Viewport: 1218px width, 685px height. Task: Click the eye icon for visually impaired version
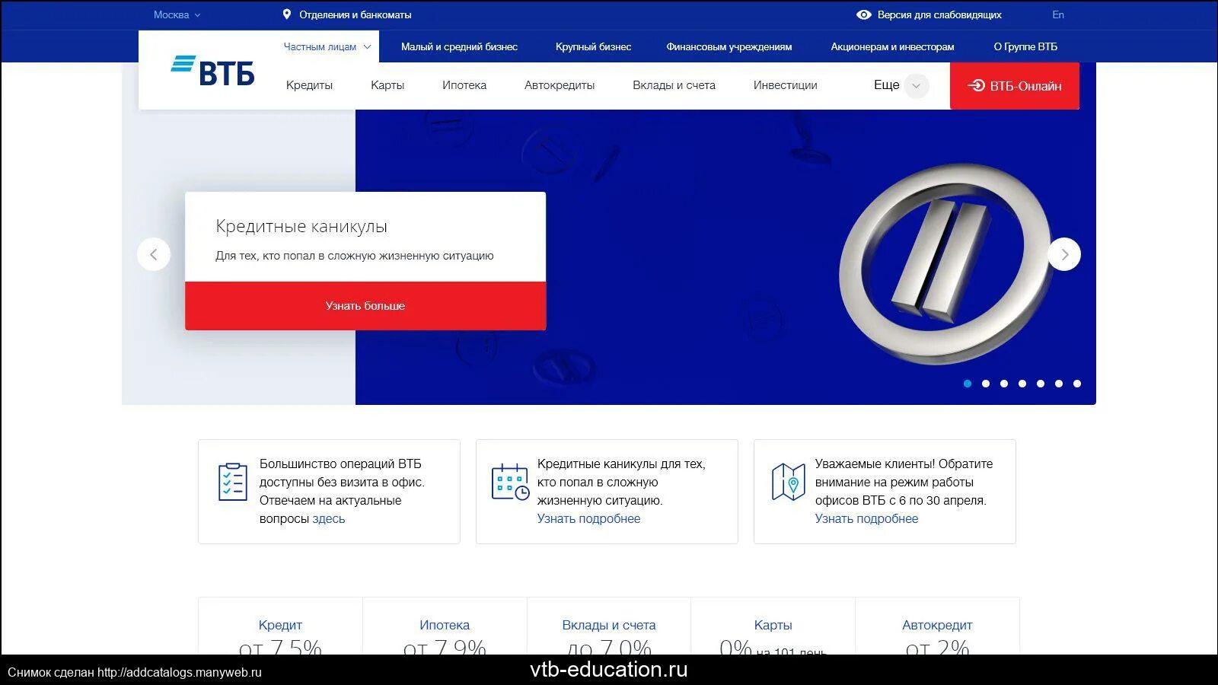[x=863, y=14]
